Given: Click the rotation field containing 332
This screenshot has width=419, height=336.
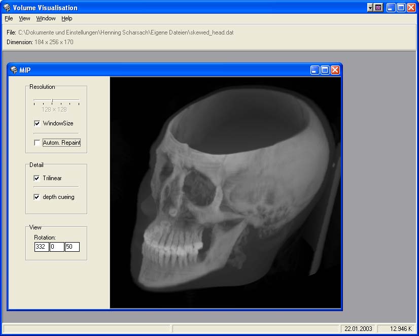Looking at the screenshot, I should [x=41, y=247].
